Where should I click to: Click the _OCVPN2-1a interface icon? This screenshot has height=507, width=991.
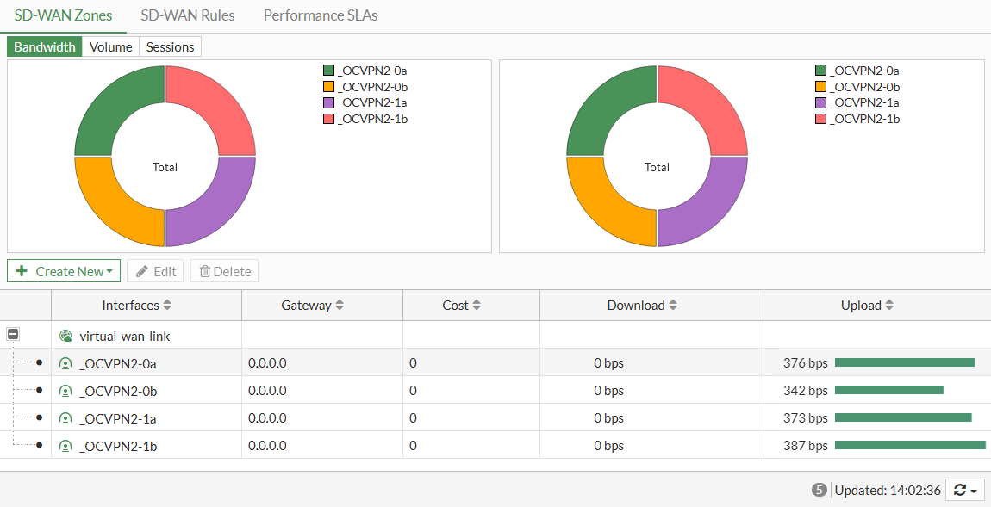65,418
